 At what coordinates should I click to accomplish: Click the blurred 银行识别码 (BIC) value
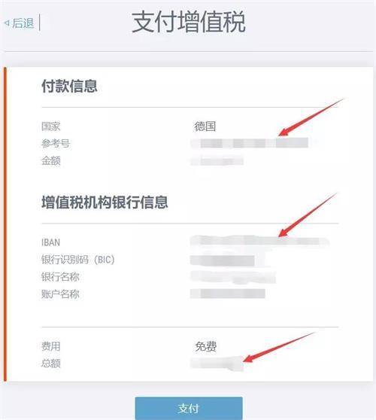pos(222,260)
